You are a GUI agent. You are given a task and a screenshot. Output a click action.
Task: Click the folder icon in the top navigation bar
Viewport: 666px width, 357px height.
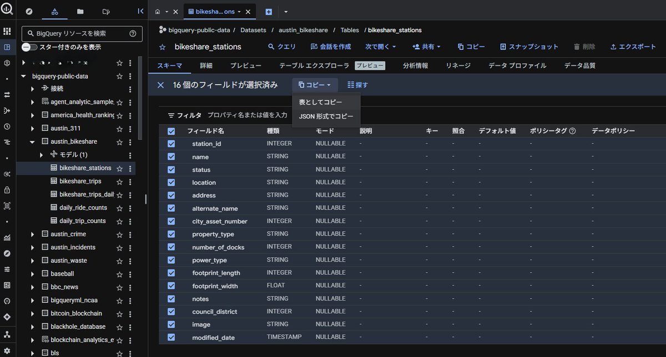click(x=79, y=11)
